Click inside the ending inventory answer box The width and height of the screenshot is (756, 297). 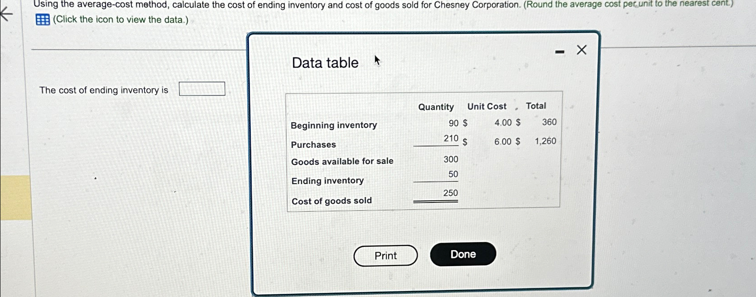pos(201,89)
